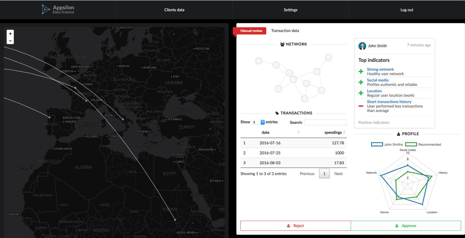Click the 2016-07-16 date cell

tap(269, 143)
